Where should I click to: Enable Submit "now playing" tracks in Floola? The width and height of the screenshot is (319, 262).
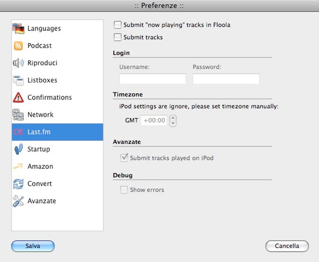coord(117,25)
